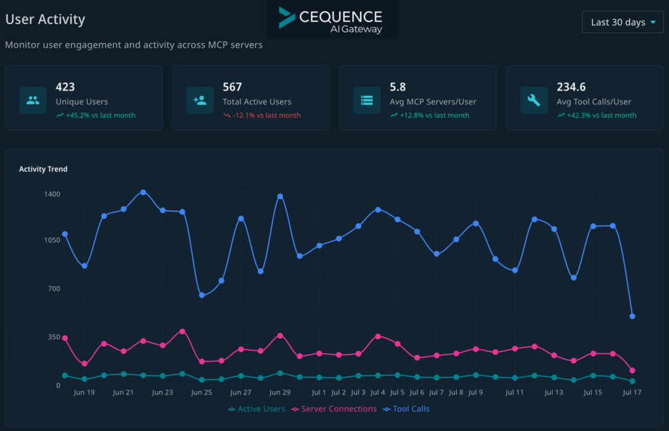
Task: Click the Jul 17 x-axis label
Action: [x=632, y=393]
